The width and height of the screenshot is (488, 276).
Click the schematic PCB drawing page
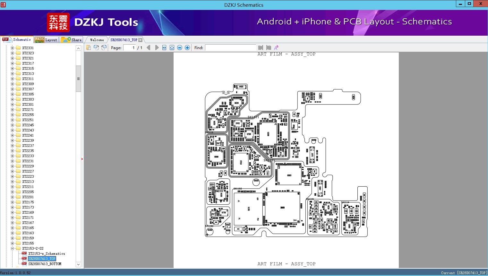(x=286, y=160)
